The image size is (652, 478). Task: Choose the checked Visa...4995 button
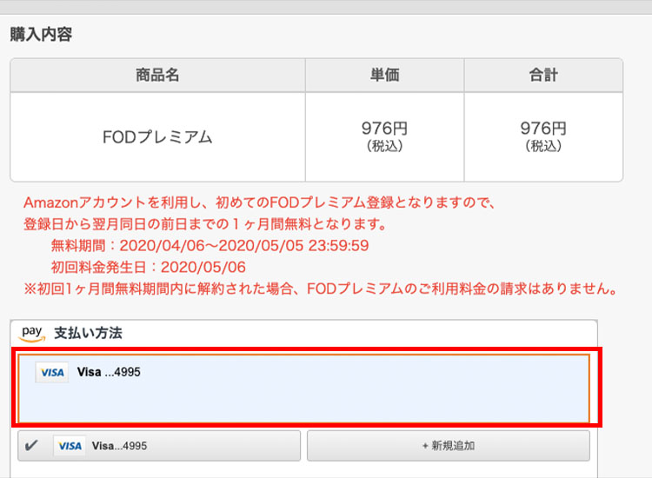coord(159,446)
